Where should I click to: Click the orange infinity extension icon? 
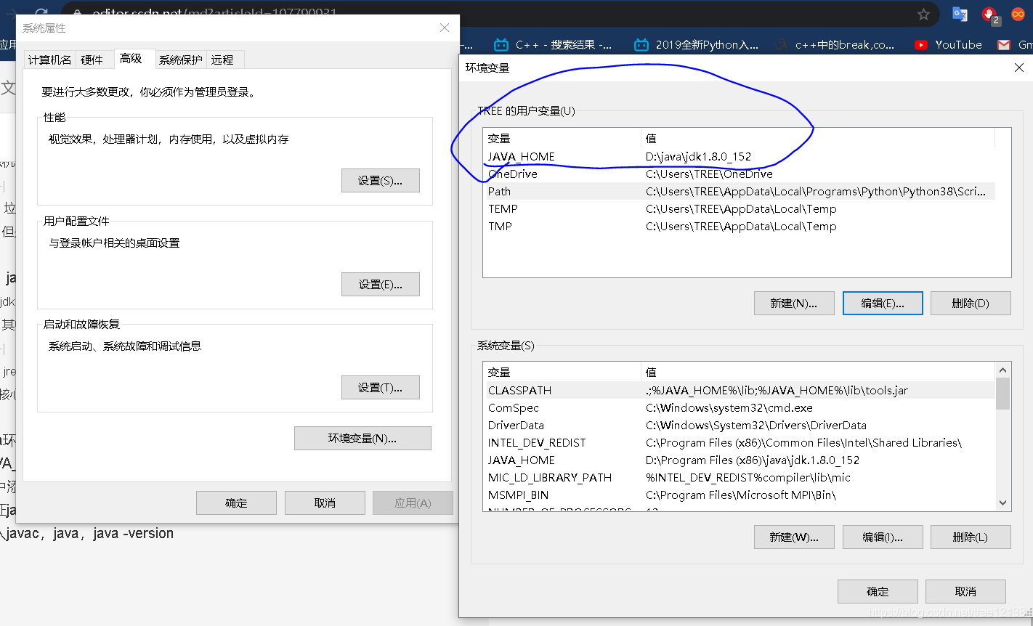point(1018,14)
